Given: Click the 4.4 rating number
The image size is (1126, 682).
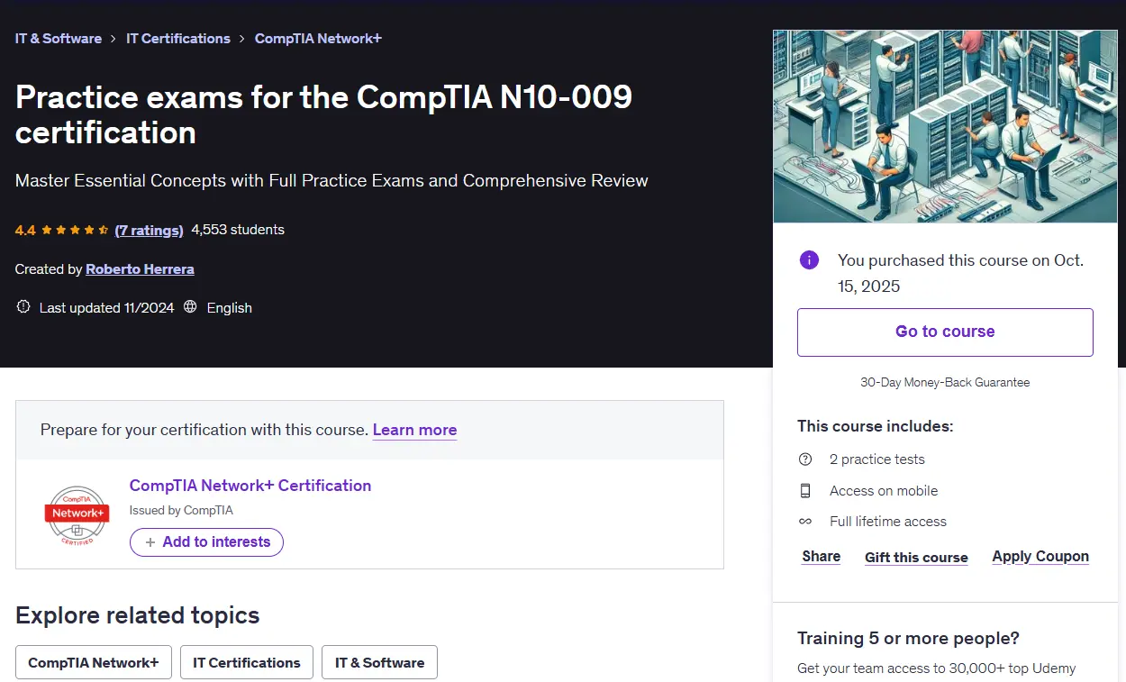Looking at the screenshot, I should (25, 230).
